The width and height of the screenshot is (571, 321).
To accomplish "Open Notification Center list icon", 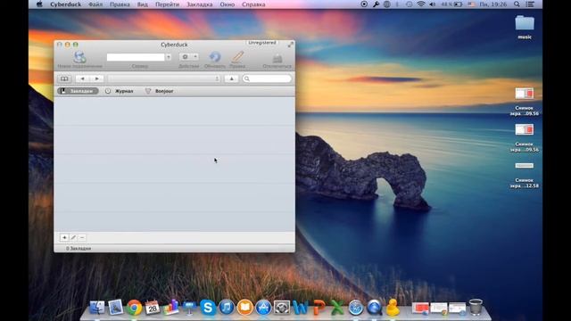I will (530, 4).
